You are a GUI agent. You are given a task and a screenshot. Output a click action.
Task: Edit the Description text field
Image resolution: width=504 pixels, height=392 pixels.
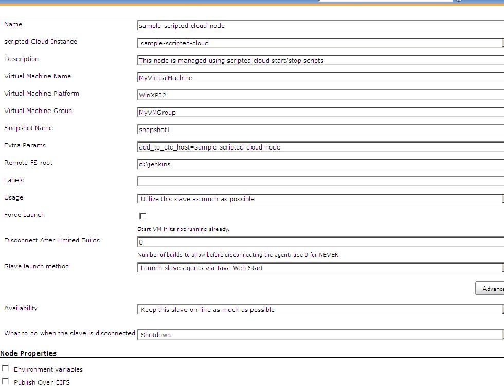(320, 60)
